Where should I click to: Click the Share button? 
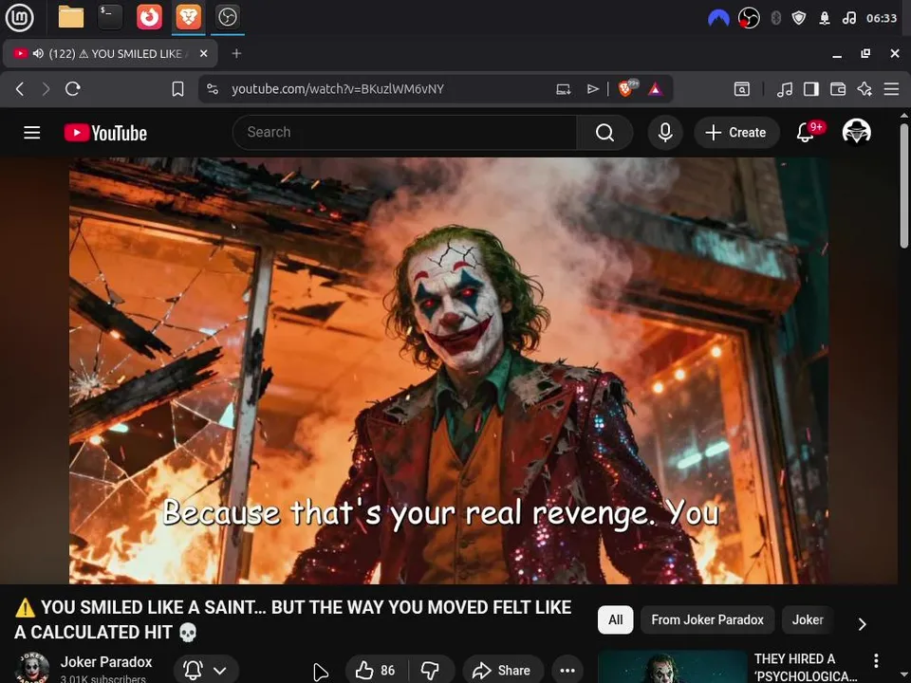503,671
